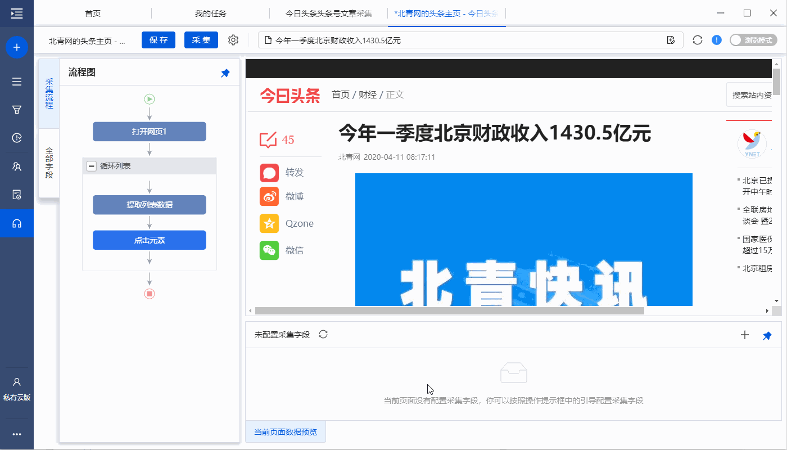Click the 微博 share icon
The height and width of the screenshot is (450, 787).
[269, 196]
